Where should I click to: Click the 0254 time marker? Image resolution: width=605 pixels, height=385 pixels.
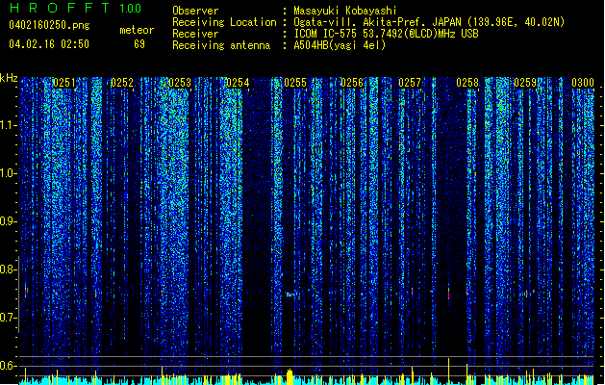238,83
